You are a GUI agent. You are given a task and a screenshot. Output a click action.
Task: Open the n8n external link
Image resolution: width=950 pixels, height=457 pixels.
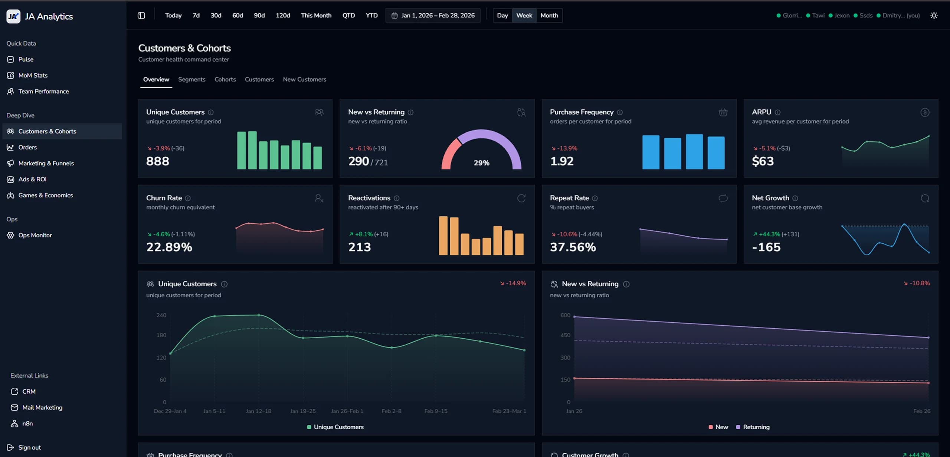pyautogui.click(x=27, y=424)
